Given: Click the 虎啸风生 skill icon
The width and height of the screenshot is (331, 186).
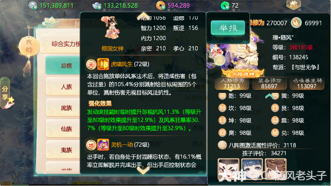Looking at the screenshot, I should click(103, 64).
